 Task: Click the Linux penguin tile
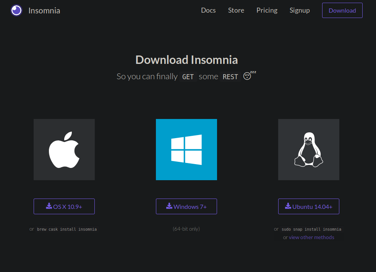[309, 150]
